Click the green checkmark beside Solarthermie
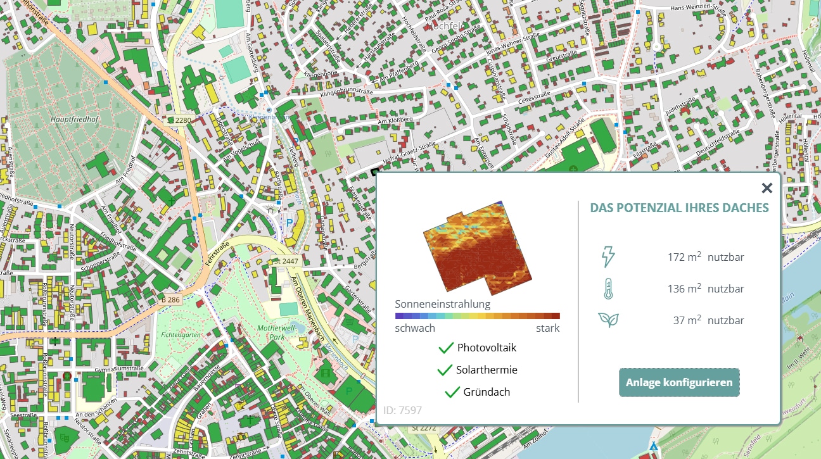This screenshot has height=459, width=821. click(x=445, y=370)
